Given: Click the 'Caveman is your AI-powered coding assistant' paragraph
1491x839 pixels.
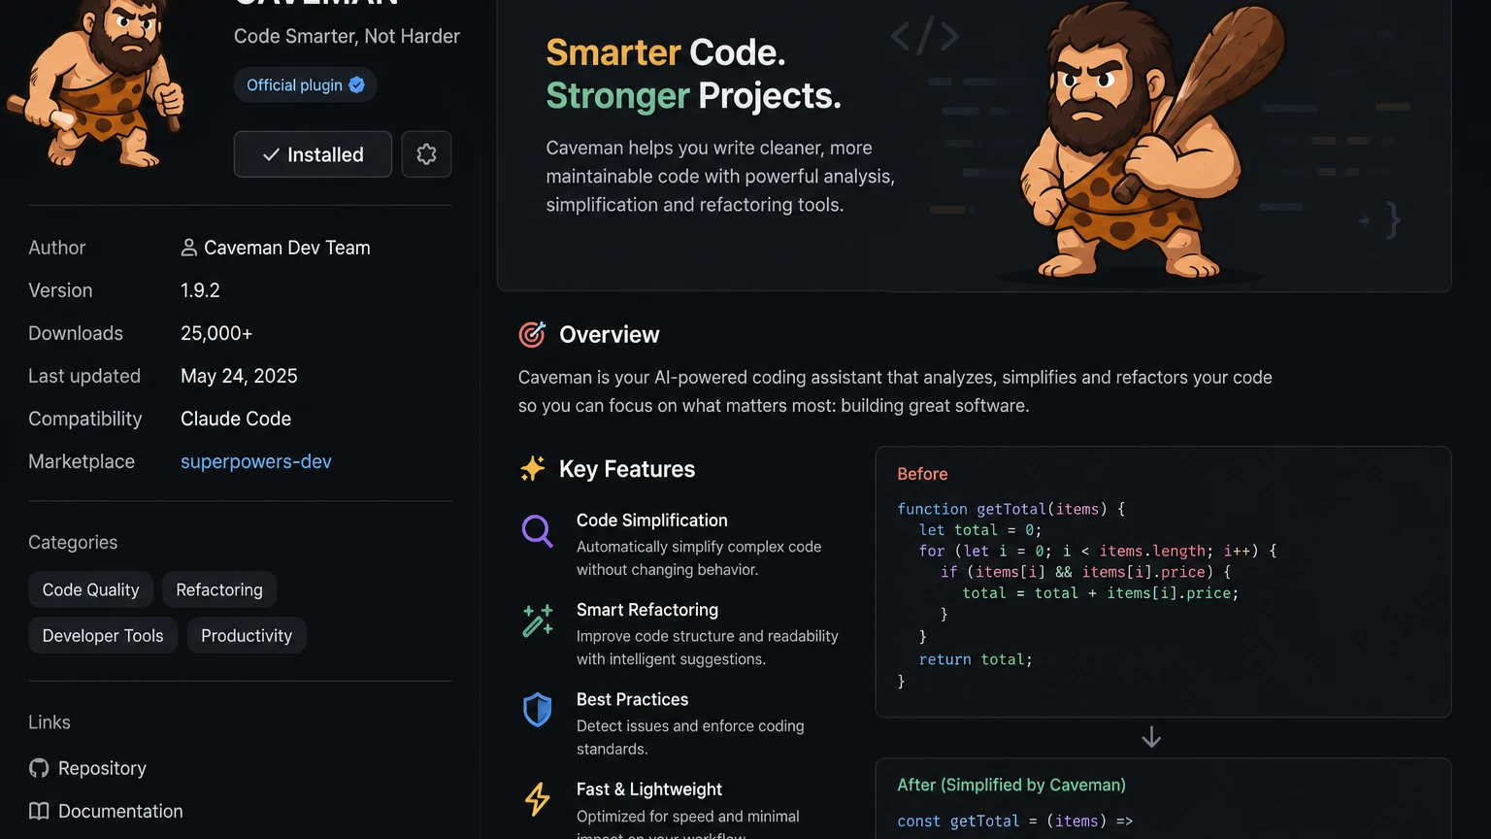Looking at the screenshot, I should tap(895, 391).
